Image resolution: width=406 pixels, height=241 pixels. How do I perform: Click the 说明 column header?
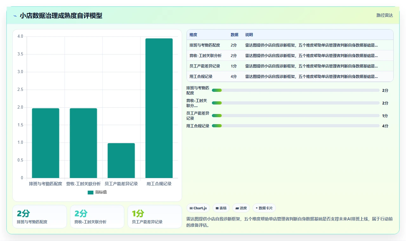tap(249, 35)
